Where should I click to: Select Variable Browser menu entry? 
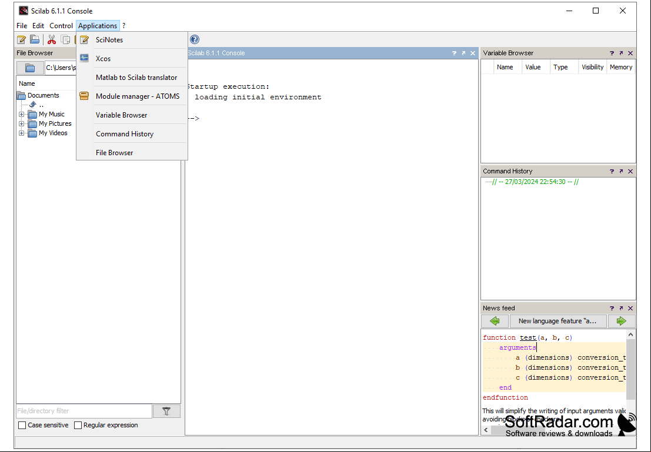point(132,115)
